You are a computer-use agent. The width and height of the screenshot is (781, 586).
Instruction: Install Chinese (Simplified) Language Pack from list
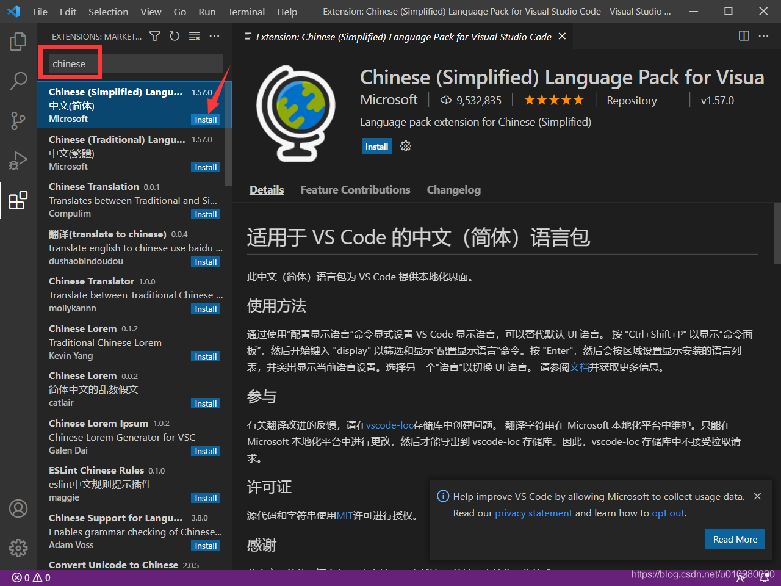coord(206,120)
